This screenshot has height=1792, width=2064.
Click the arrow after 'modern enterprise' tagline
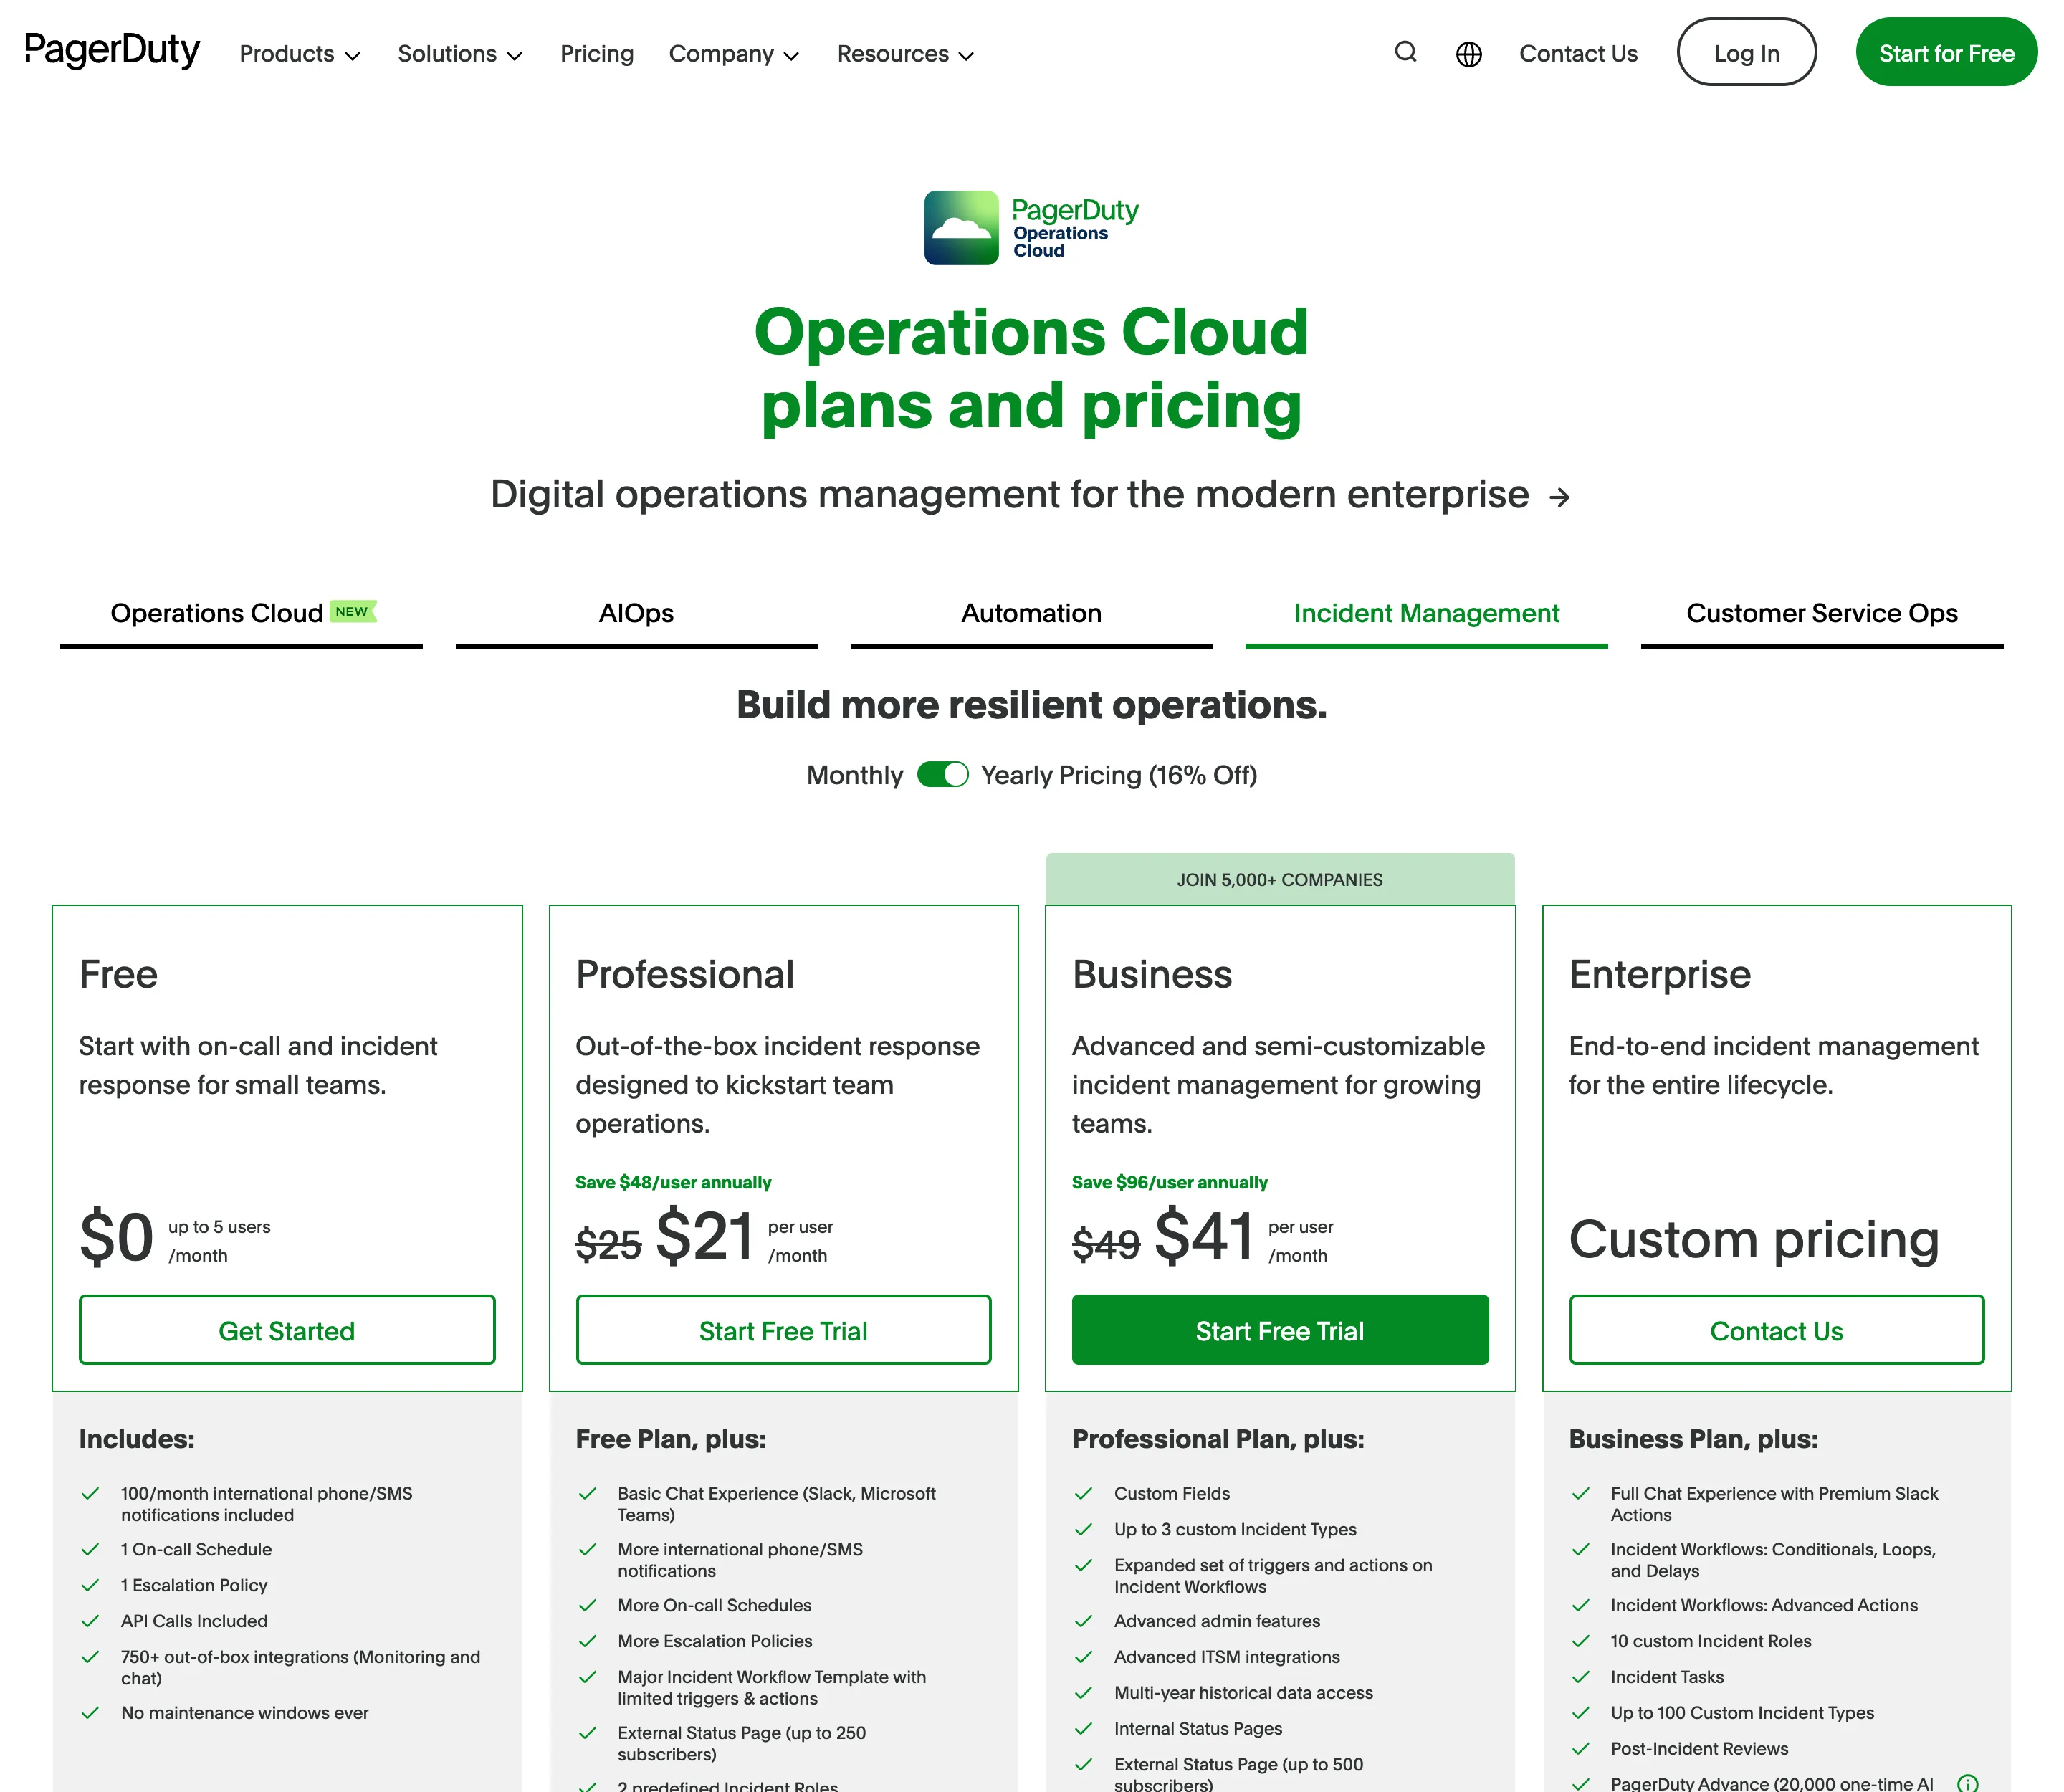coord(1559,497)
